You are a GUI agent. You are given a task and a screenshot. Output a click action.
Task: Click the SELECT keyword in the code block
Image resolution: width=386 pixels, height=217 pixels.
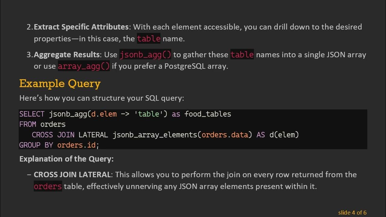coord(32,114)
